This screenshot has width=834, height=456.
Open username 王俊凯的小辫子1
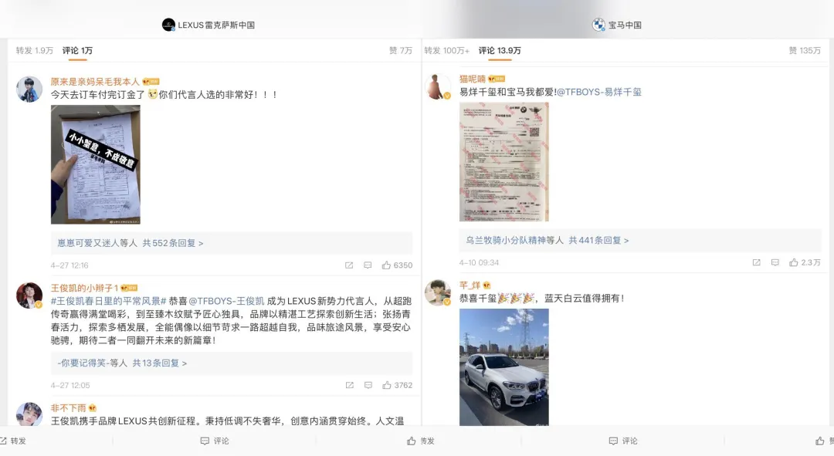tap(84, 288)
